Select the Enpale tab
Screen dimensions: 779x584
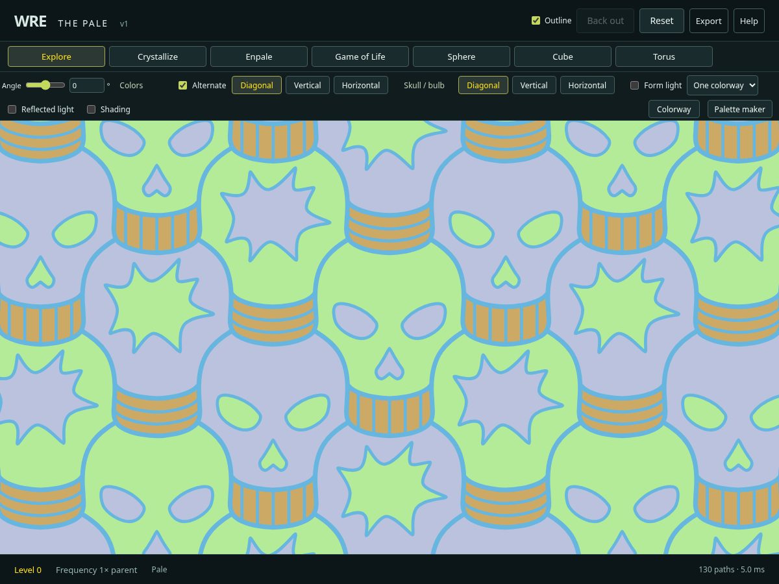(x=259, y=56)
